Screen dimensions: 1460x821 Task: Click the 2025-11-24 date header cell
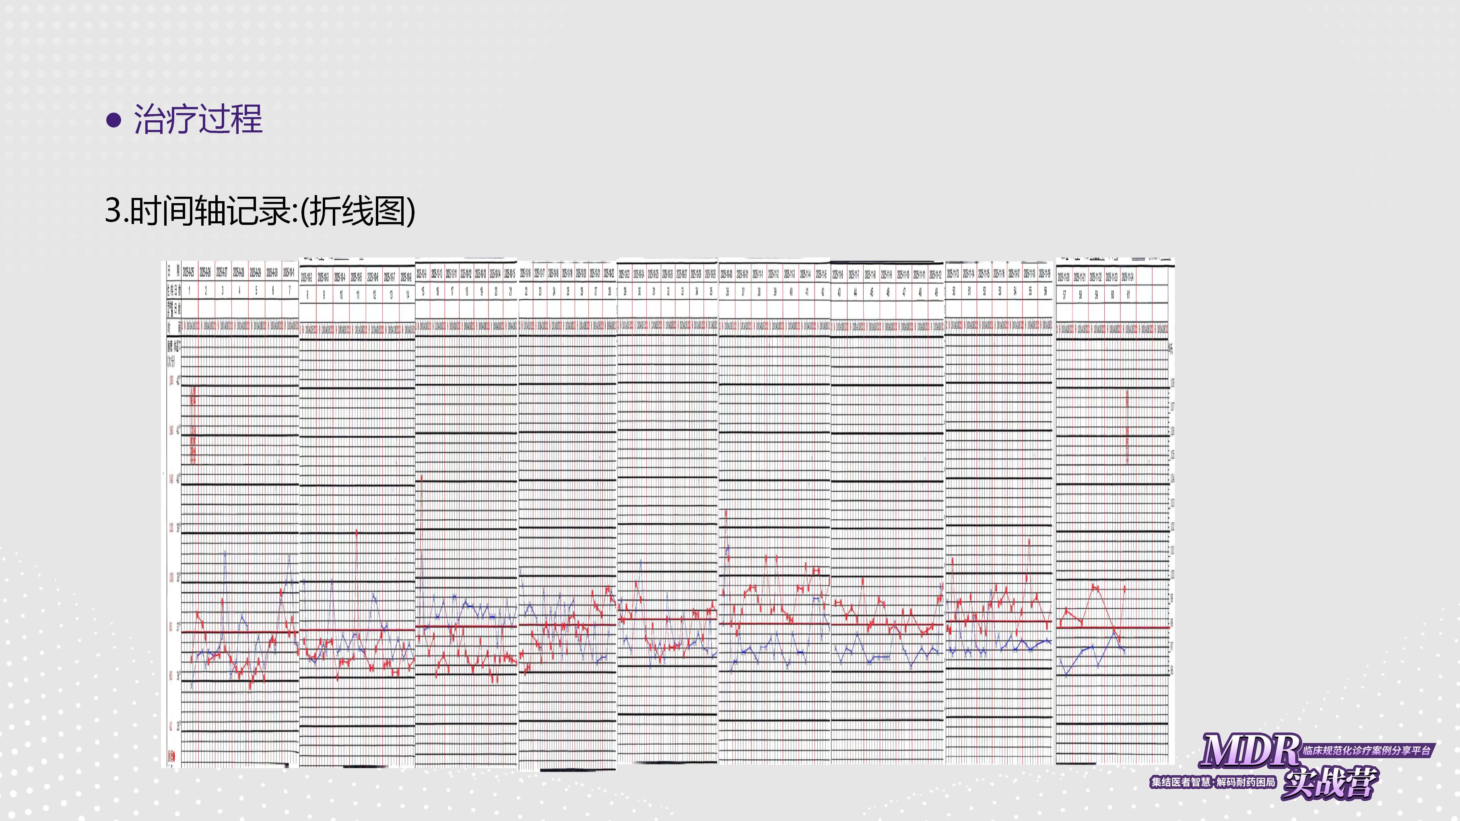coord(1128,278)
